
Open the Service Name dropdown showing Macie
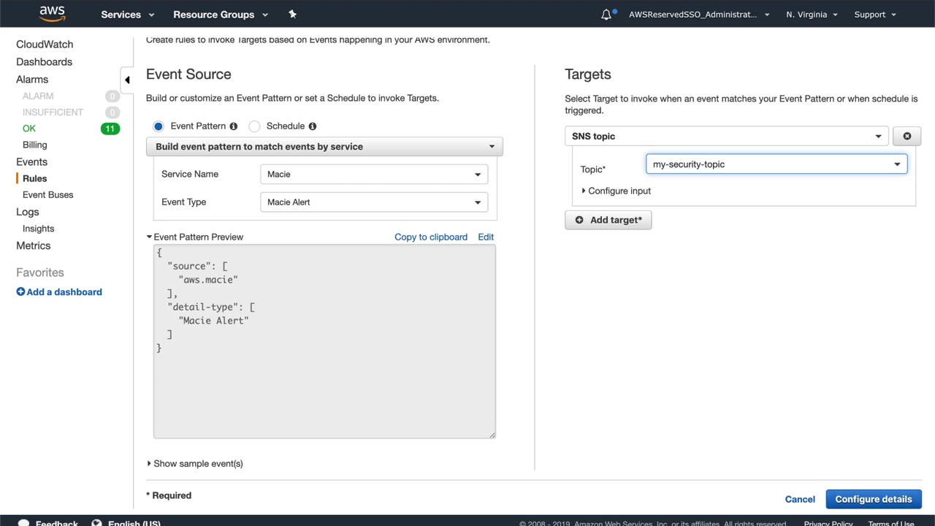[x=373, y=174]
